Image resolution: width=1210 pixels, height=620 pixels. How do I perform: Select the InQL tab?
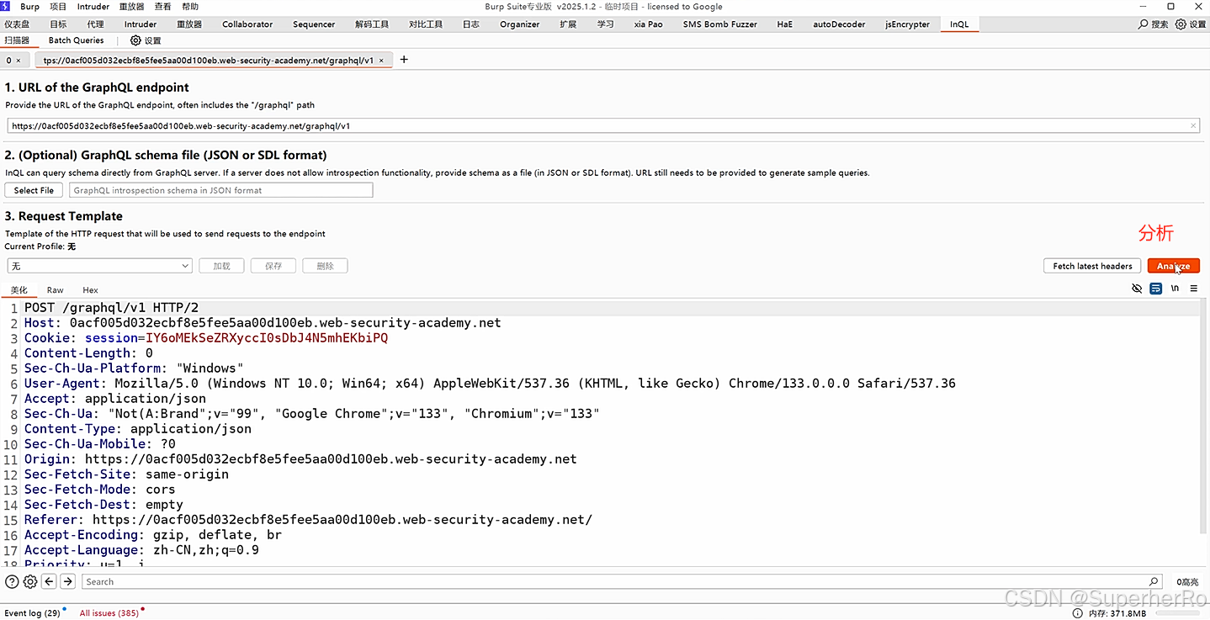point(959,24)
